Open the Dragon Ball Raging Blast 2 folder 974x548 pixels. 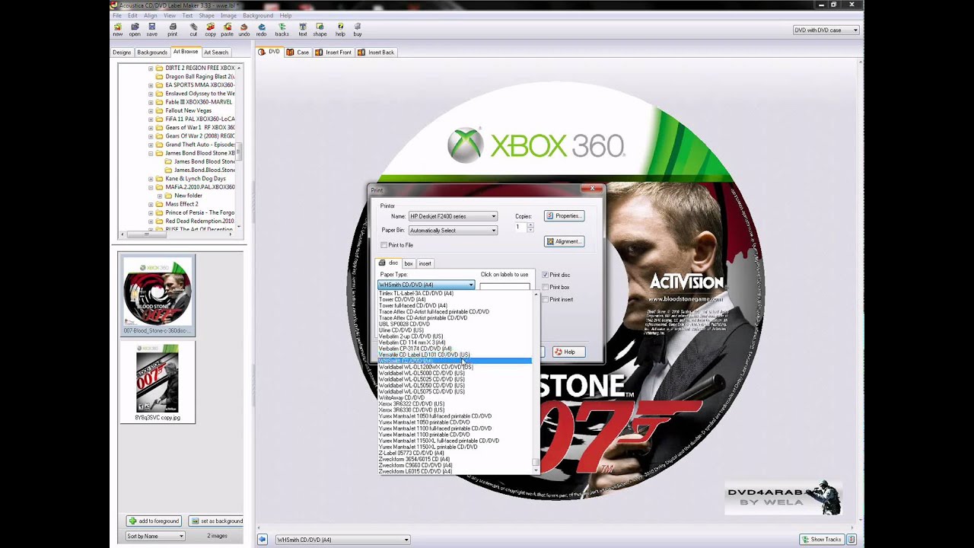click(x=199, y=76)
